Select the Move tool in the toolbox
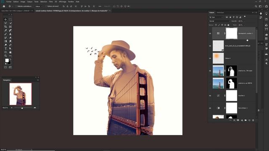This screenshot has width=269, height=151. (x=5, y=19)
